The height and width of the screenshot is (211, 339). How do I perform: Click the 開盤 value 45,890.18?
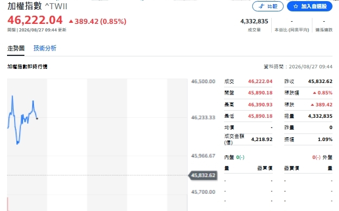tap(260, 93)
